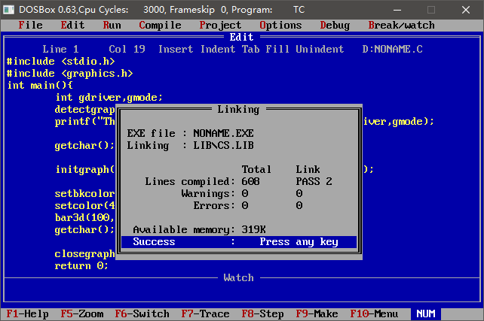
Task: Open the Options menu
Action: point(280,25)
